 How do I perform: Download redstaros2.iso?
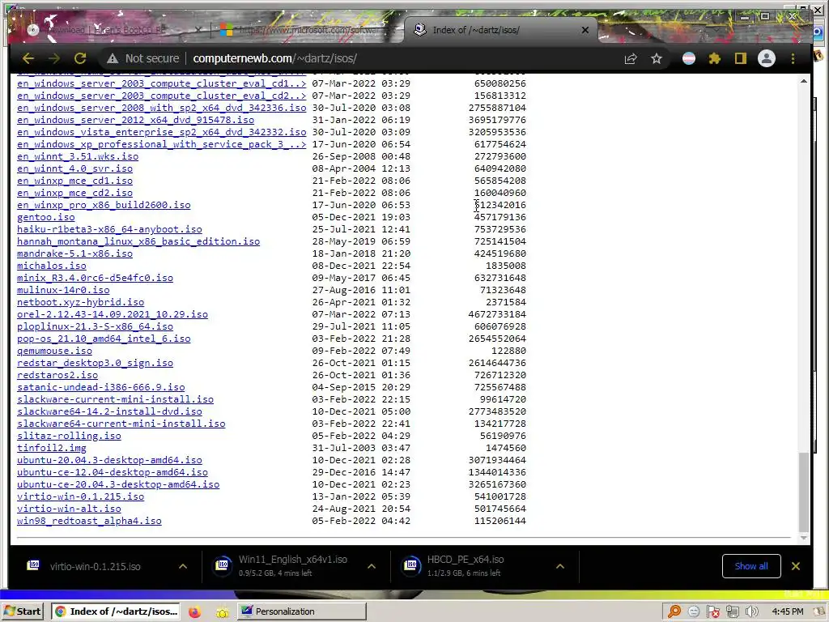point(57,376)
